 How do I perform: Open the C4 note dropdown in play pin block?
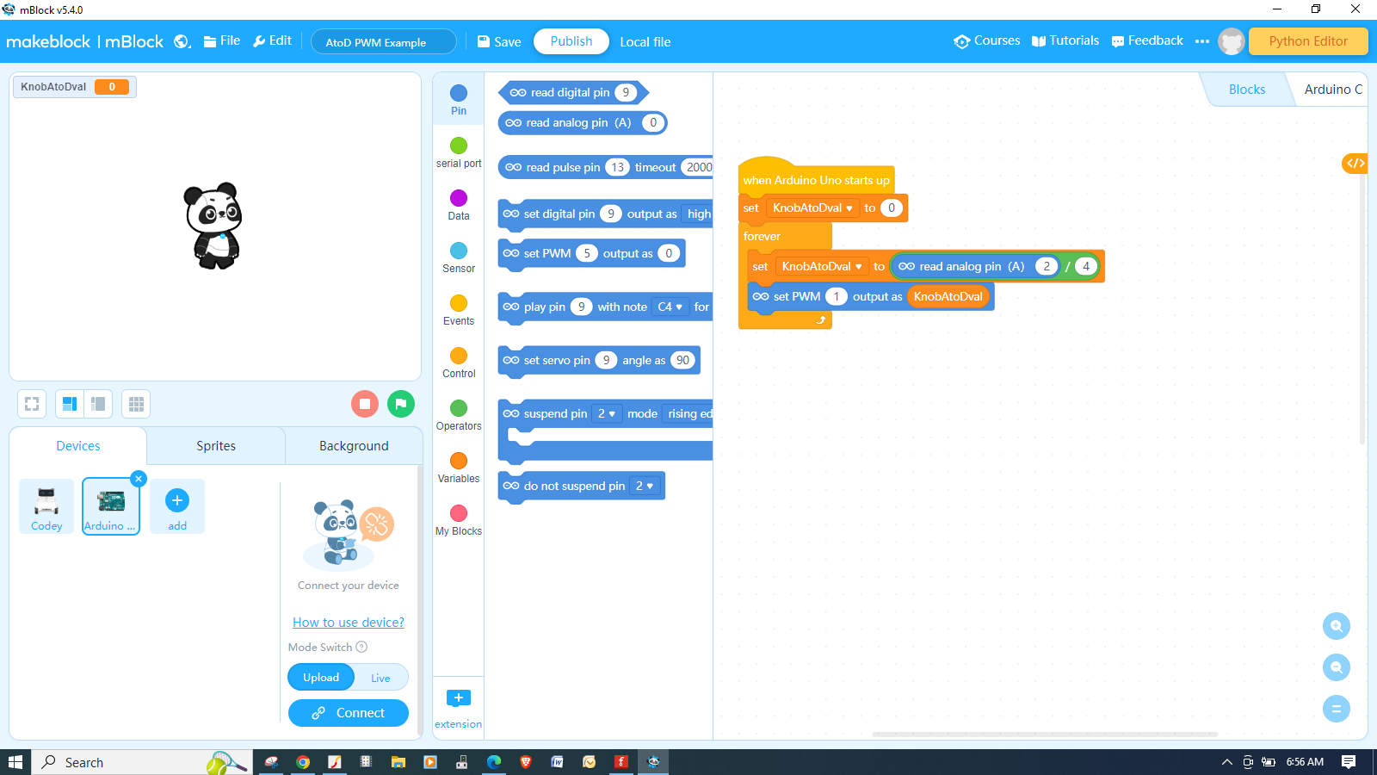tap(670, 307)
